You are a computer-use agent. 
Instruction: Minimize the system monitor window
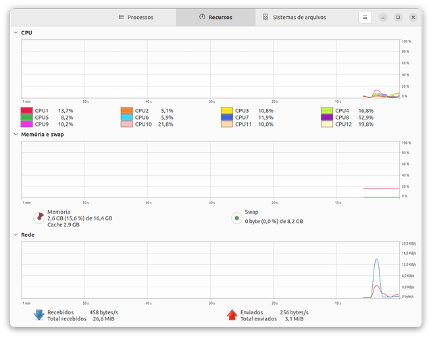(x=383, y=18)
